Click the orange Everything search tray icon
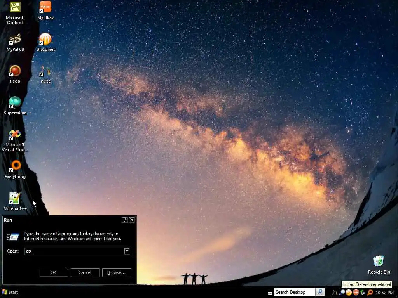The width and height of the screenshot is (398, 298). click(370, 293)
